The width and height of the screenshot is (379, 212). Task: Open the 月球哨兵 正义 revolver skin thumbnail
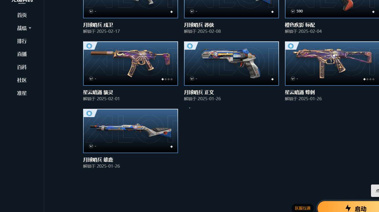[x=231, y=64]
